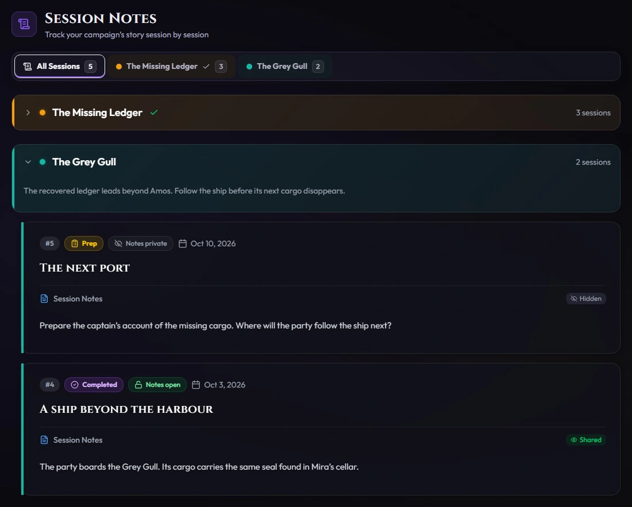Click the unlocked padlock icon in Notes open
This screenshot has width=632, height=507.
138,385
